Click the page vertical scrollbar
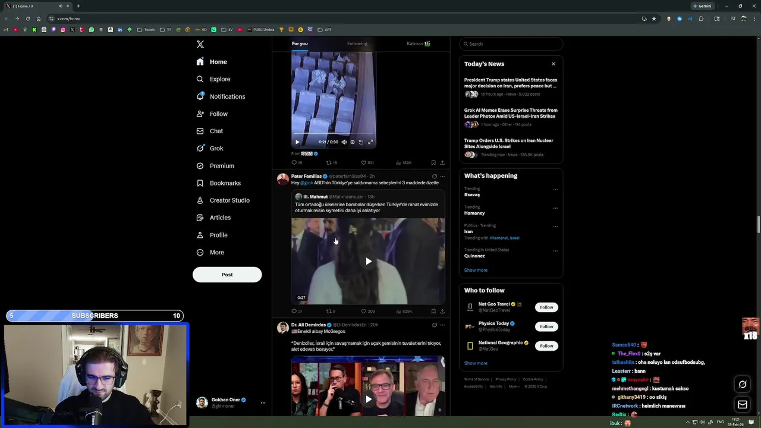This screenshot has width=761, height=428. pyautogui.click(x=758, y=225)
